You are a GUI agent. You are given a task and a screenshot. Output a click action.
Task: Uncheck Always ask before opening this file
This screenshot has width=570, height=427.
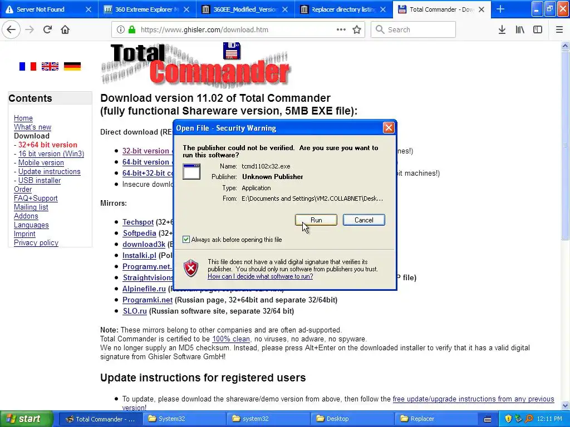click(x=186, y=239)
